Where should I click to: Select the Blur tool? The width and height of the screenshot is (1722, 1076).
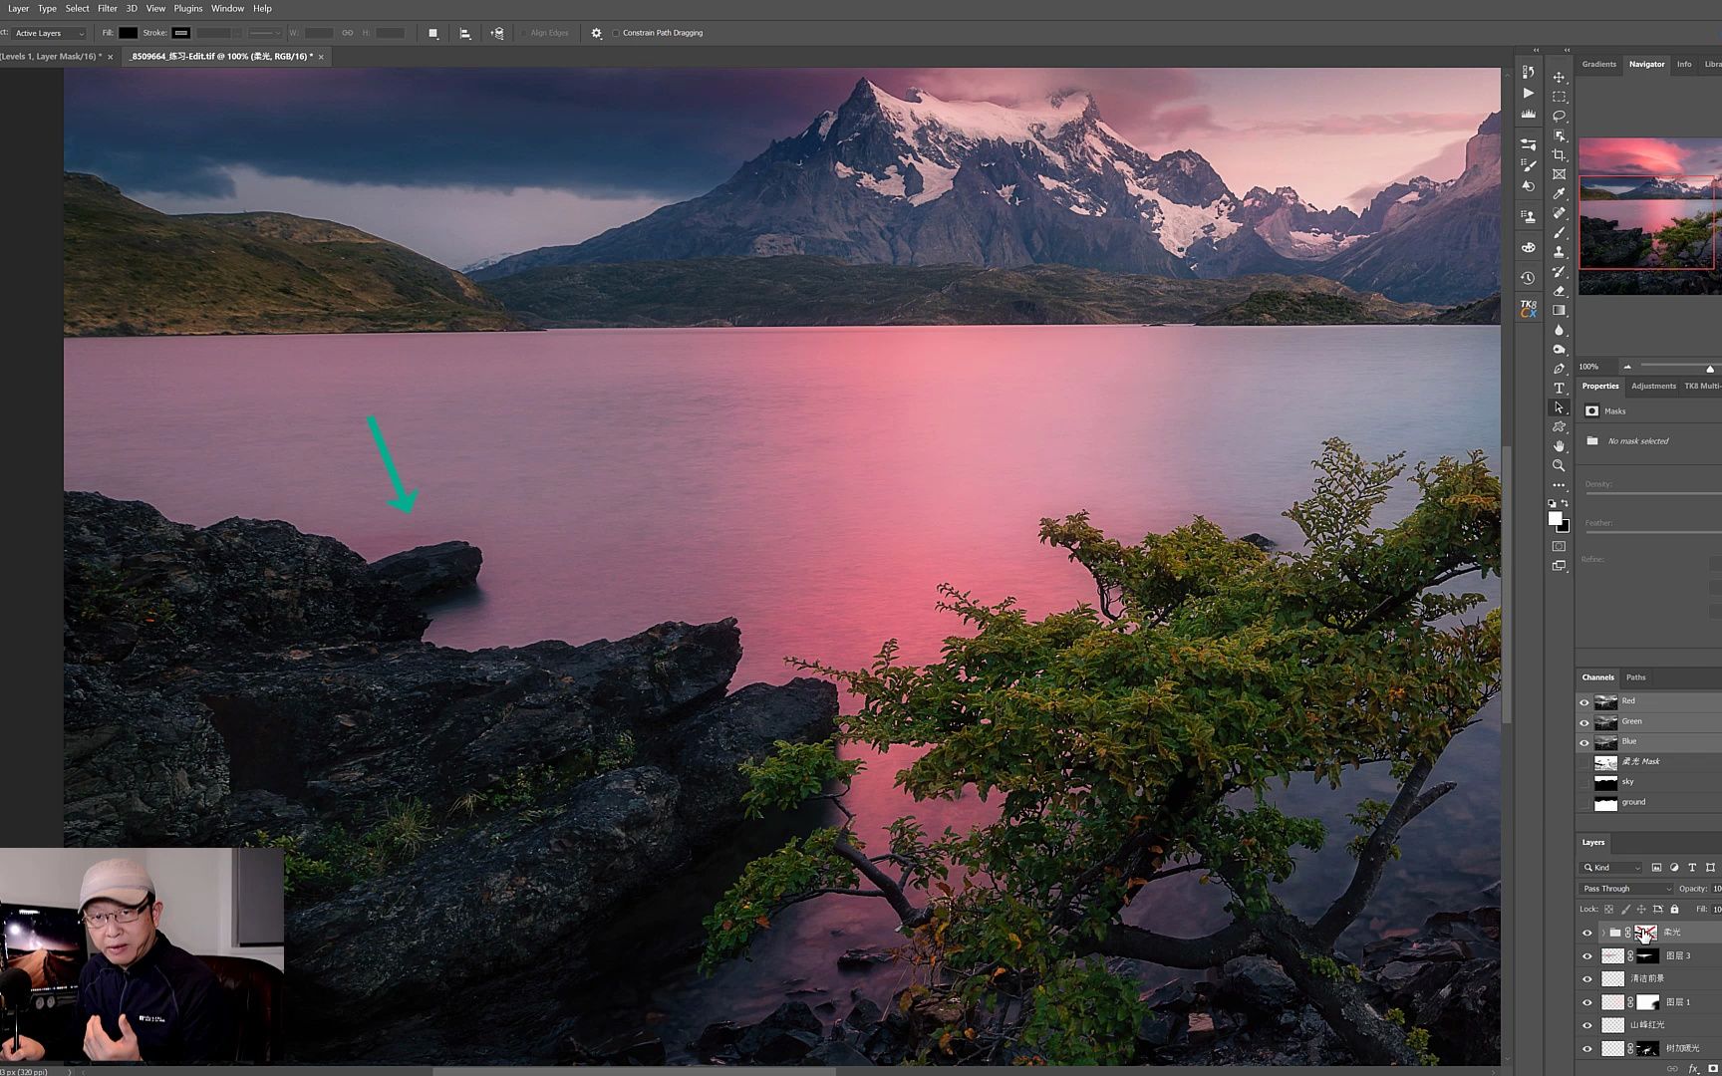tap(1559, 330)
